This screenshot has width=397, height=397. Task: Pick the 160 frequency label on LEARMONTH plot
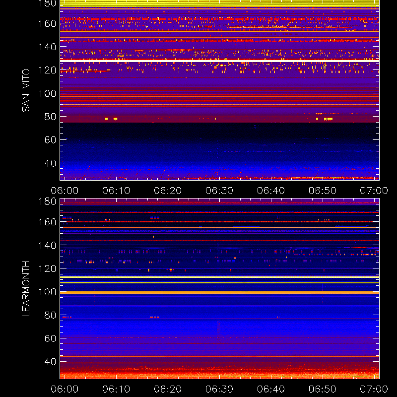click(47, 222)
